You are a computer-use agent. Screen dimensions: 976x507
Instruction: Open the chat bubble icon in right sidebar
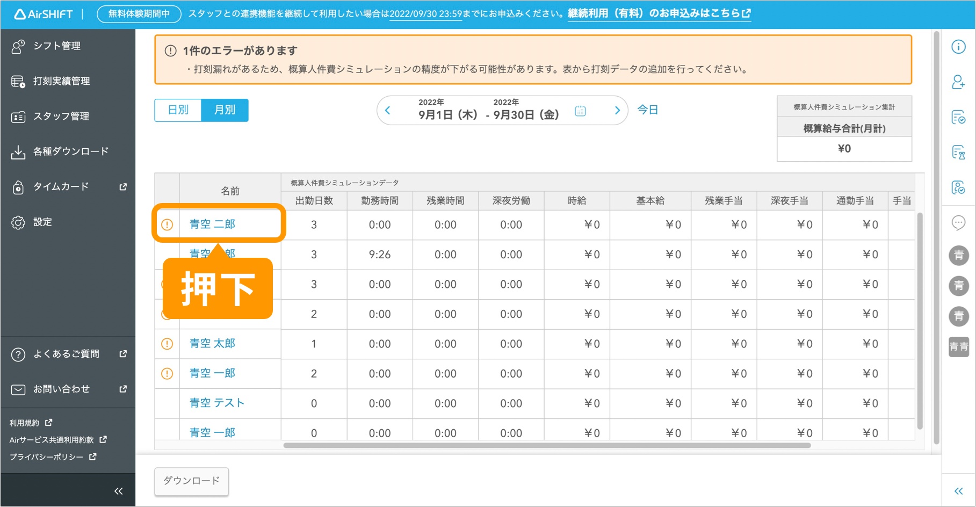click(958, 222)
